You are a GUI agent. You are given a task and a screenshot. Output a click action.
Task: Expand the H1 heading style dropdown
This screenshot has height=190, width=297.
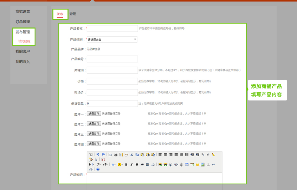(x=91, y=165)
